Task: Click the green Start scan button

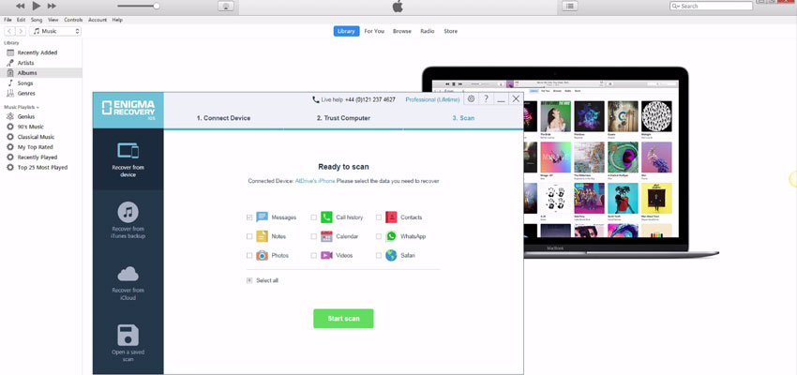Action: pyautogui.click(x=343, y=319)
